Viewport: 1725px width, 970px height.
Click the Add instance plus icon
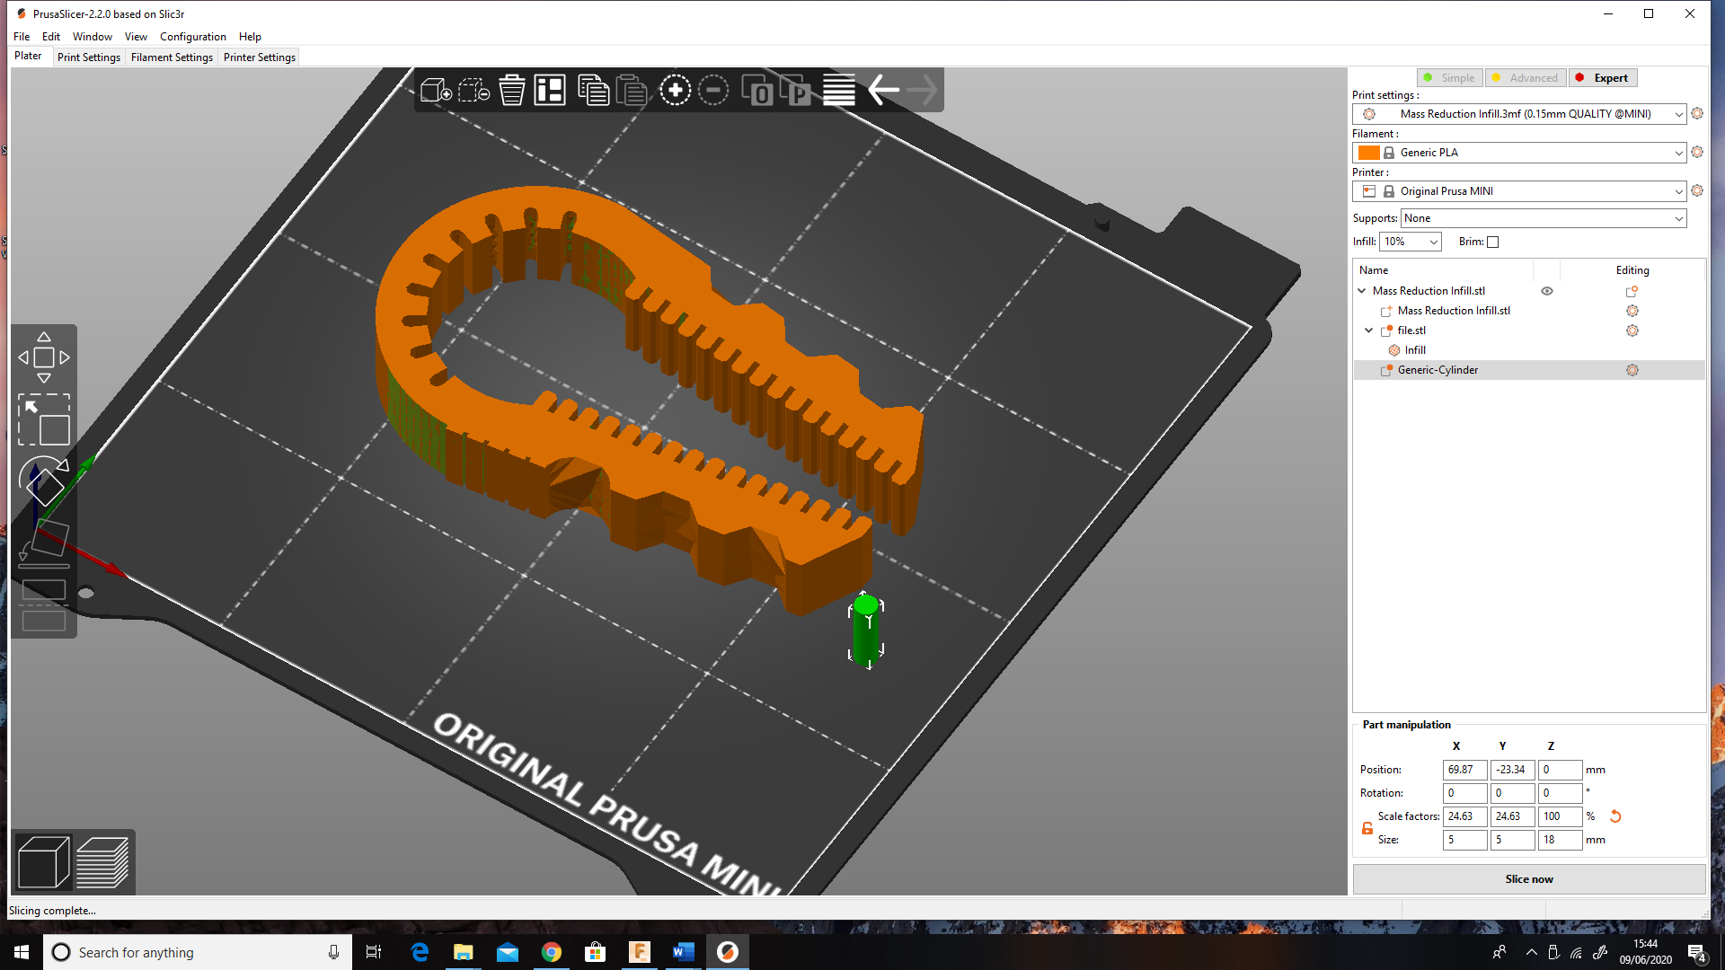[x=675, y=90]
